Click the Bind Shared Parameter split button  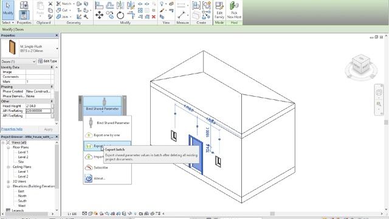pyautogui.click(x=102, y=105)
